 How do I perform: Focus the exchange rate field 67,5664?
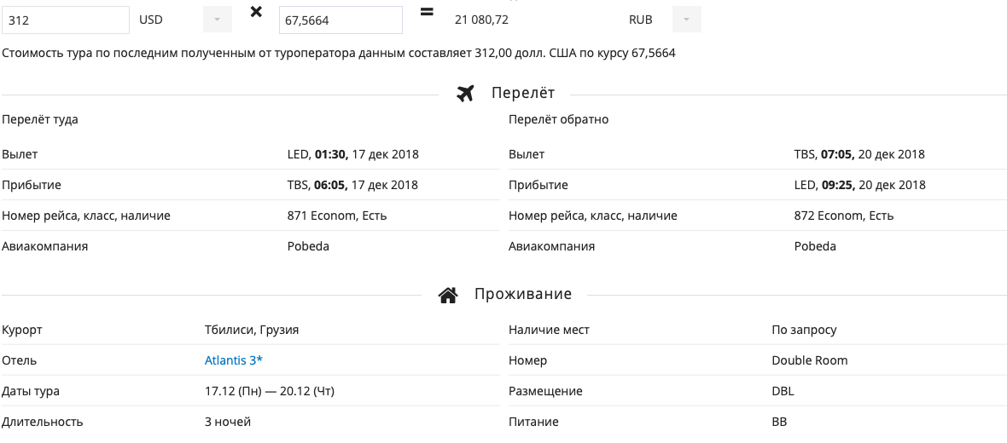341,20
